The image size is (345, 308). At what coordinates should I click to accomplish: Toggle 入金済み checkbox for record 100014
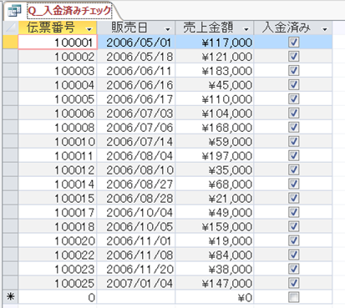point(294,184)
